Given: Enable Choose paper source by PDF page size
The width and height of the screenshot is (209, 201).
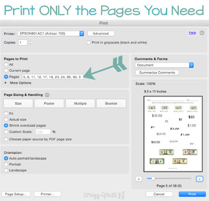Looking at the screenshot, I should [6, 139].
